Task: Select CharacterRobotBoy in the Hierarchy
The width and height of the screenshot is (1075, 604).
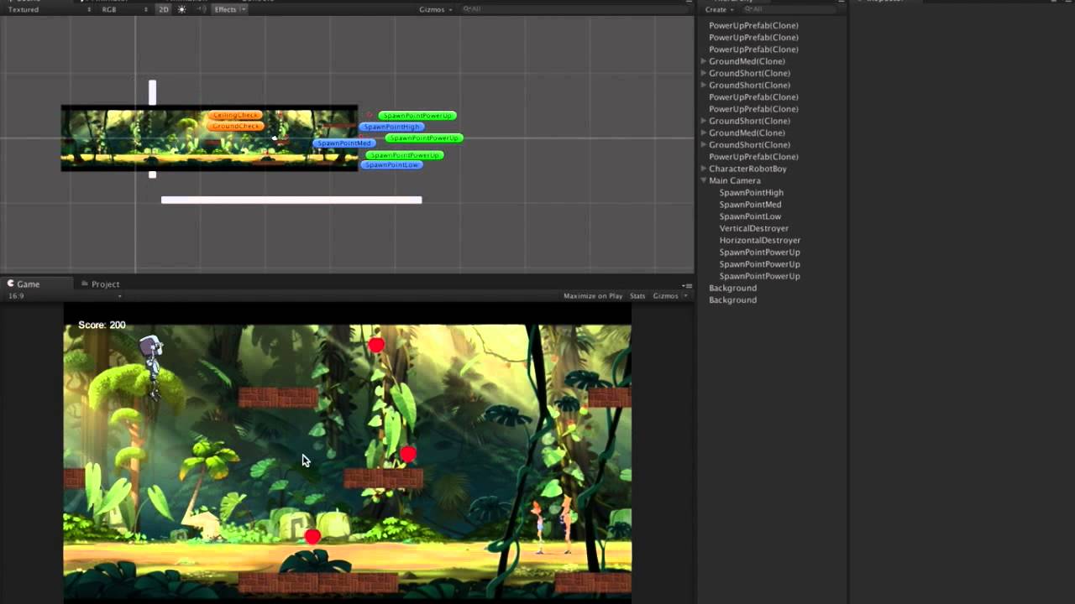Action: (747, 169)
